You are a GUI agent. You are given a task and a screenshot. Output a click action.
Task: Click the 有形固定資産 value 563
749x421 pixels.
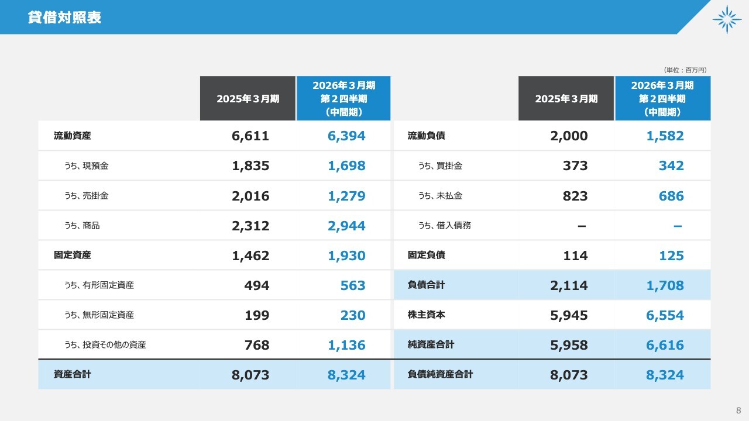353,285
